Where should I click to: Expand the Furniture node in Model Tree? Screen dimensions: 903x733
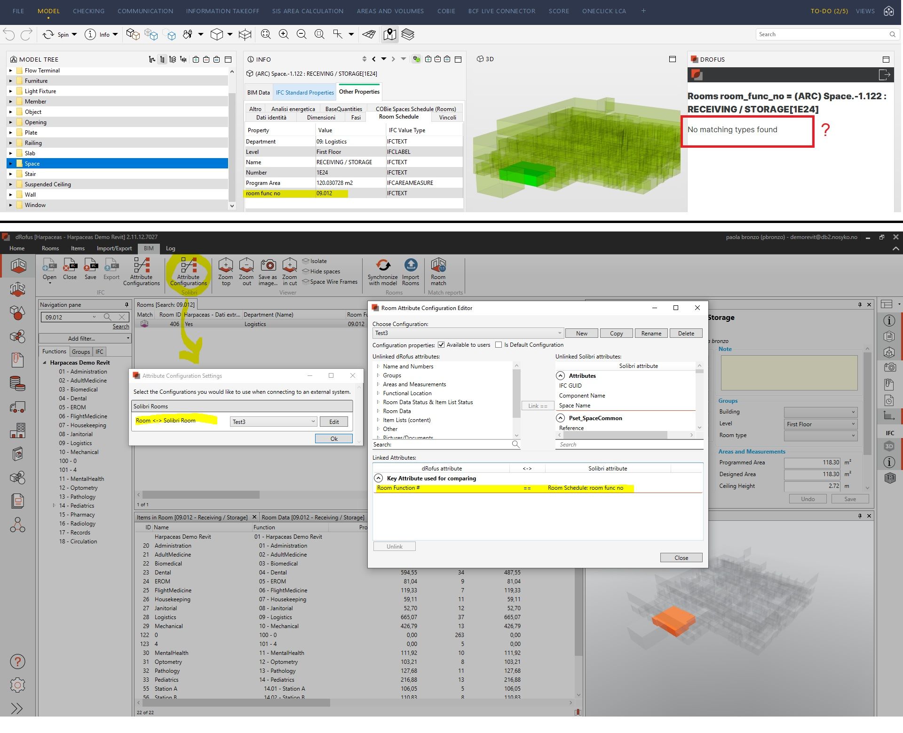point(10,81)
